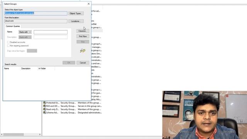The height and width of the screenshot is (139, 247).
Task: Sort results by Description column header
Action: [29, 69]
